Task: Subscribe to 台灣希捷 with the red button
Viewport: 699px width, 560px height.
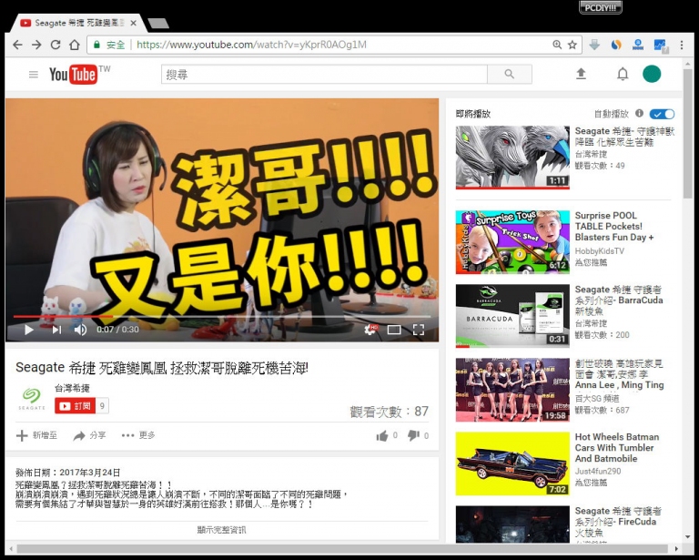Action: [x=75, y=406]
